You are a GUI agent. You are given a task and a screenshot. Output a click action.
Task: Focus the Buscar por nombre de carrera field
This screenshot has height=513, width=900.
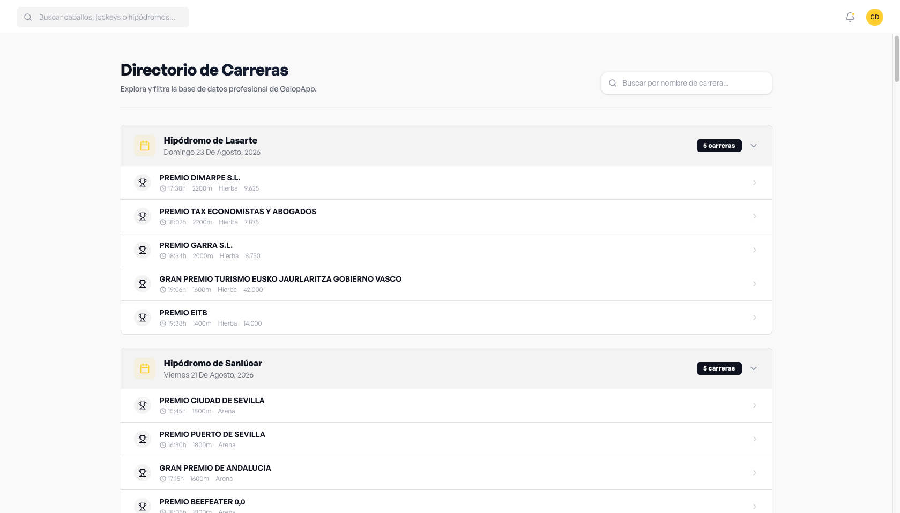(687, 83)
